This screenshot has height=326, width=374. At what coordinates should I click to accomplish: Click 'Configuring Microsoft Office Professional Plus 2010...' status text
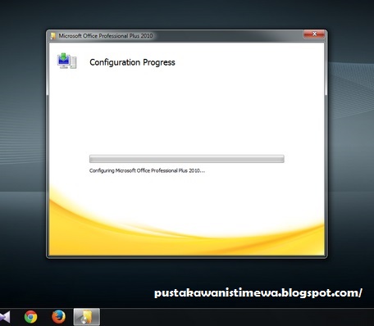click(147, 170)
